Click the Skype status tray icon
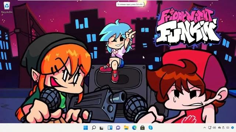Image resolution: width=236 pixels, height=132 pixels. pyautogui.click(x=233, y=128)
